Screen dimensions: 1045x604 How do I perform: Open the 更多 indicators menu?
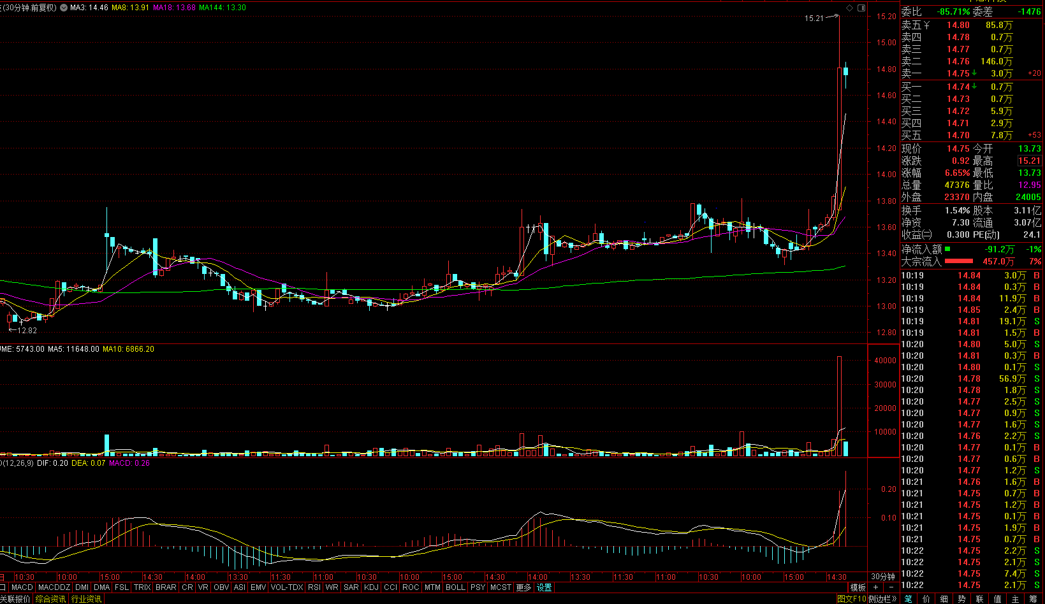(523, 587)
